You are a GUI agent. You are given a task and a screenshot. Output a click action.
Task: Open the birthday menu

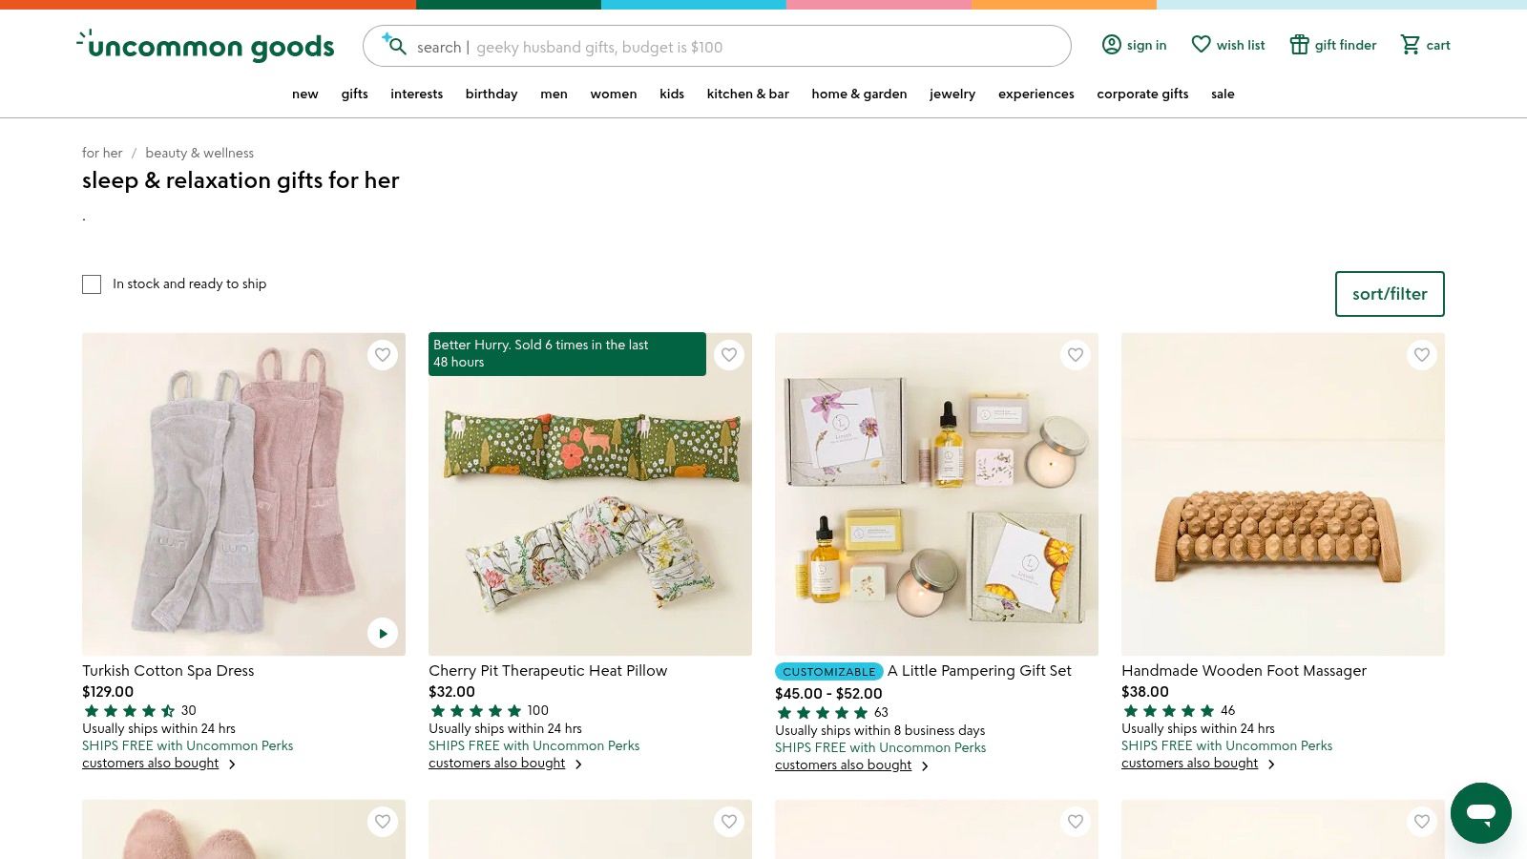point(492,94)
